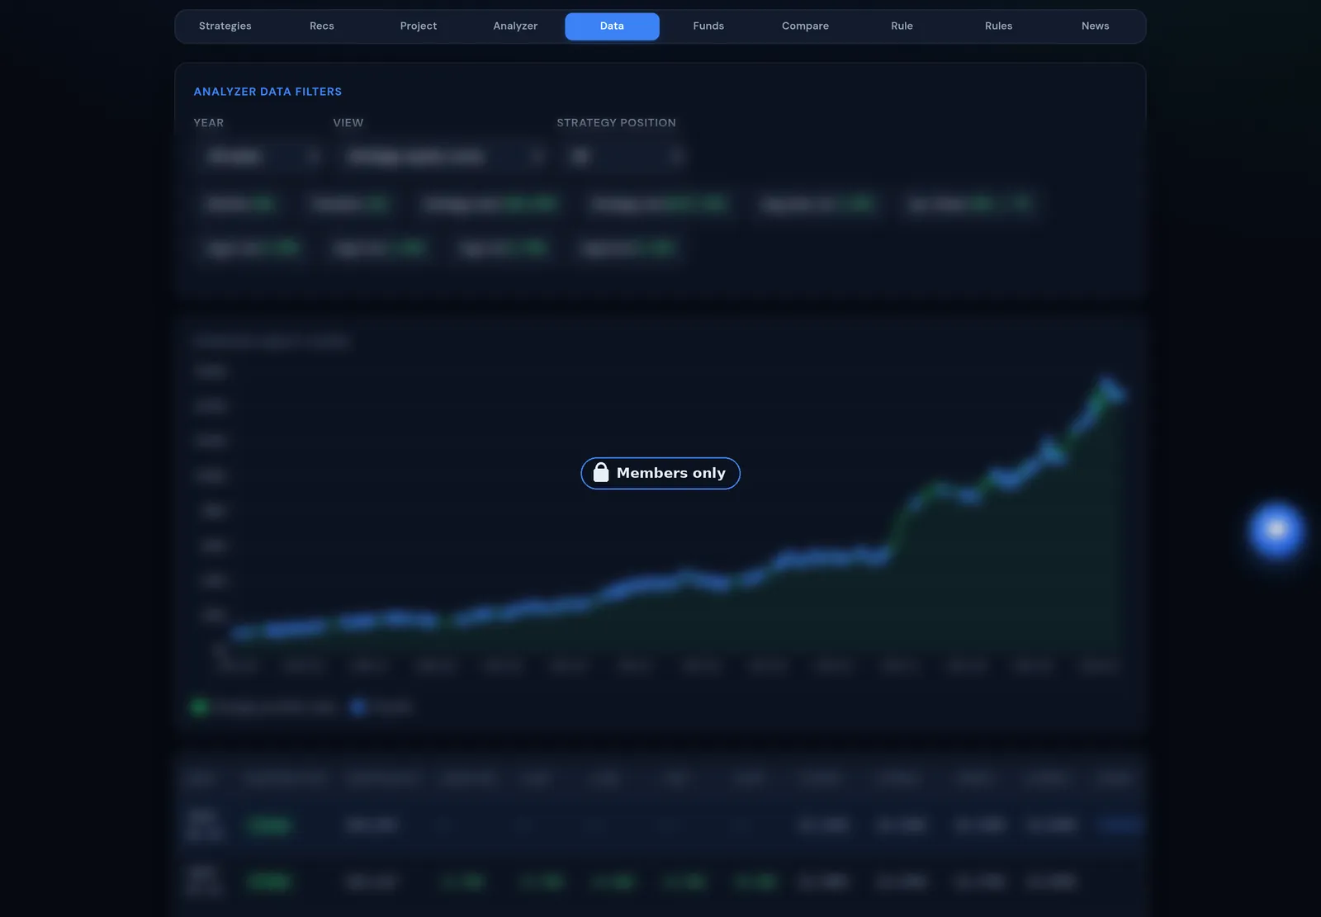1321x917 pixels.
Task: Click the Analyzer Data Filters heading
Action: click(x=268, y=92)
